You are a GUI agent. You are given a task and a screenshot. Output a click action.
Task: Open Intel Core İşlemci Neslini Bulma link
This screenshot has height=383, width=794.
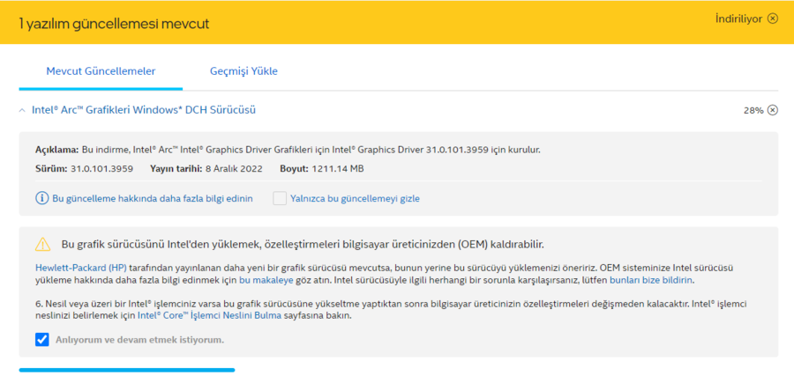[209, 316]
